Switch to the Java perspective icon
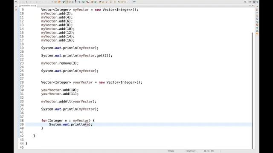The image size is (273, 153). click(x=254, y=2)
